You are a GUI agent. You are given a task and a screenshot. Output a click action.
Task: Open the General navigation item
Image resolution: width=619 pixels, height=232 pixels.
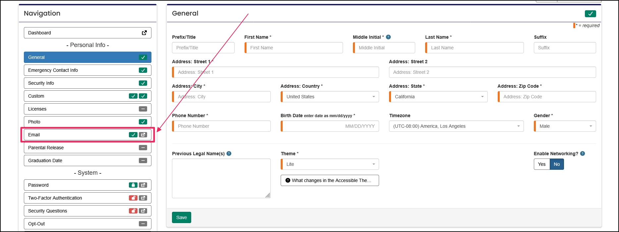tap(87, 57)
